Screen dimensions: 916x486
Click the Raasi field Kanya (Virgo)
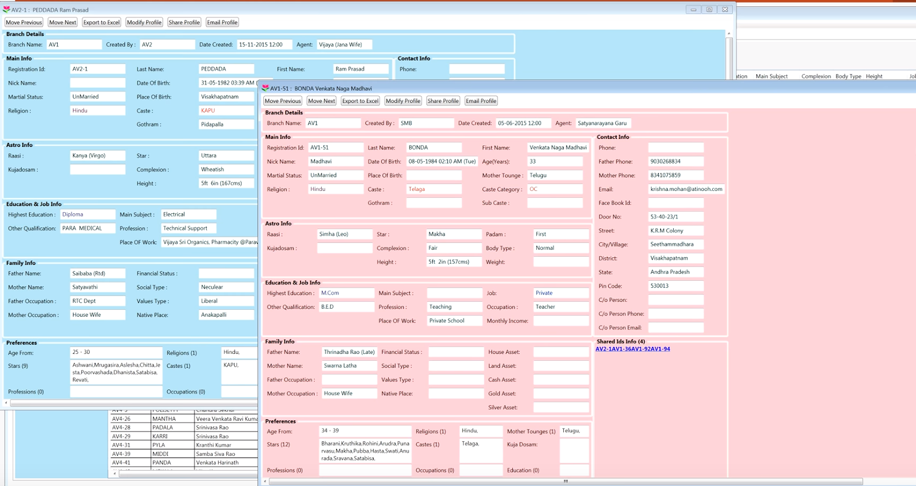click(x=97, y=156)
